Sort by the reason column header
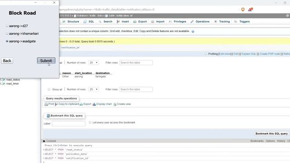Image resolution: width=290 pixels, height=163 pixels. (x=67, y=73)
